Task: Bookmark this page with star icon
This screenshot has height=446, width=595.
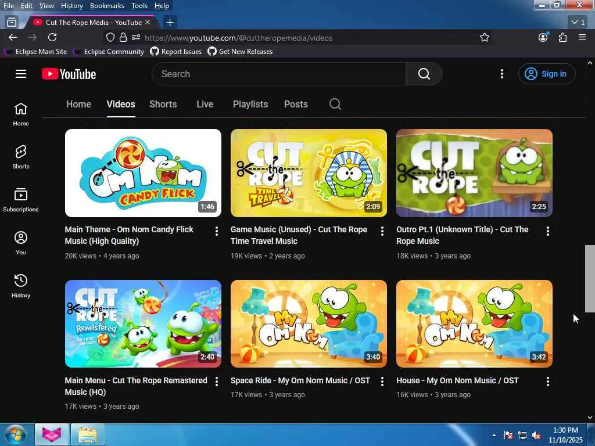Action: coord(484,37)
